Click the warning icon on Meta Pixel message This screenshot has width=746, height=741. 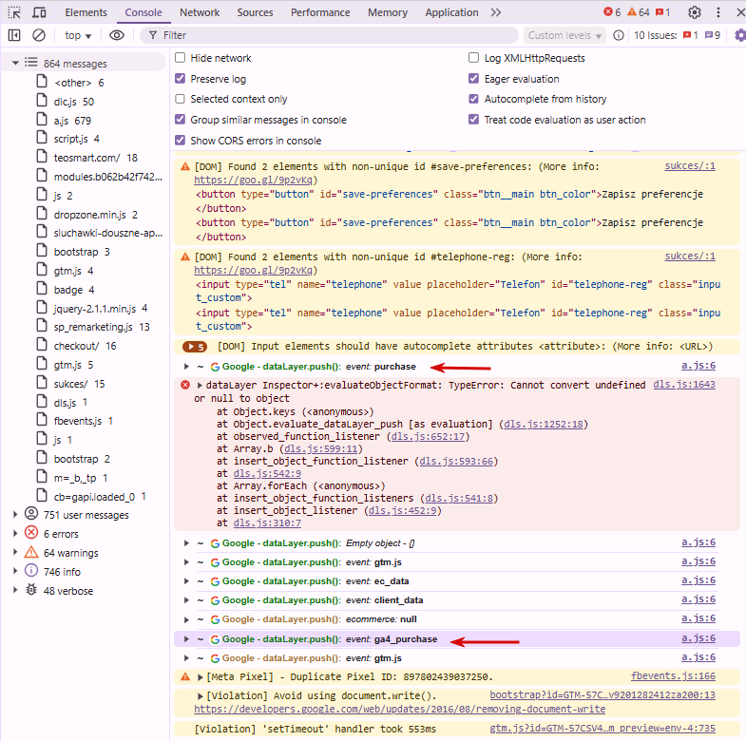pos(185,676)
